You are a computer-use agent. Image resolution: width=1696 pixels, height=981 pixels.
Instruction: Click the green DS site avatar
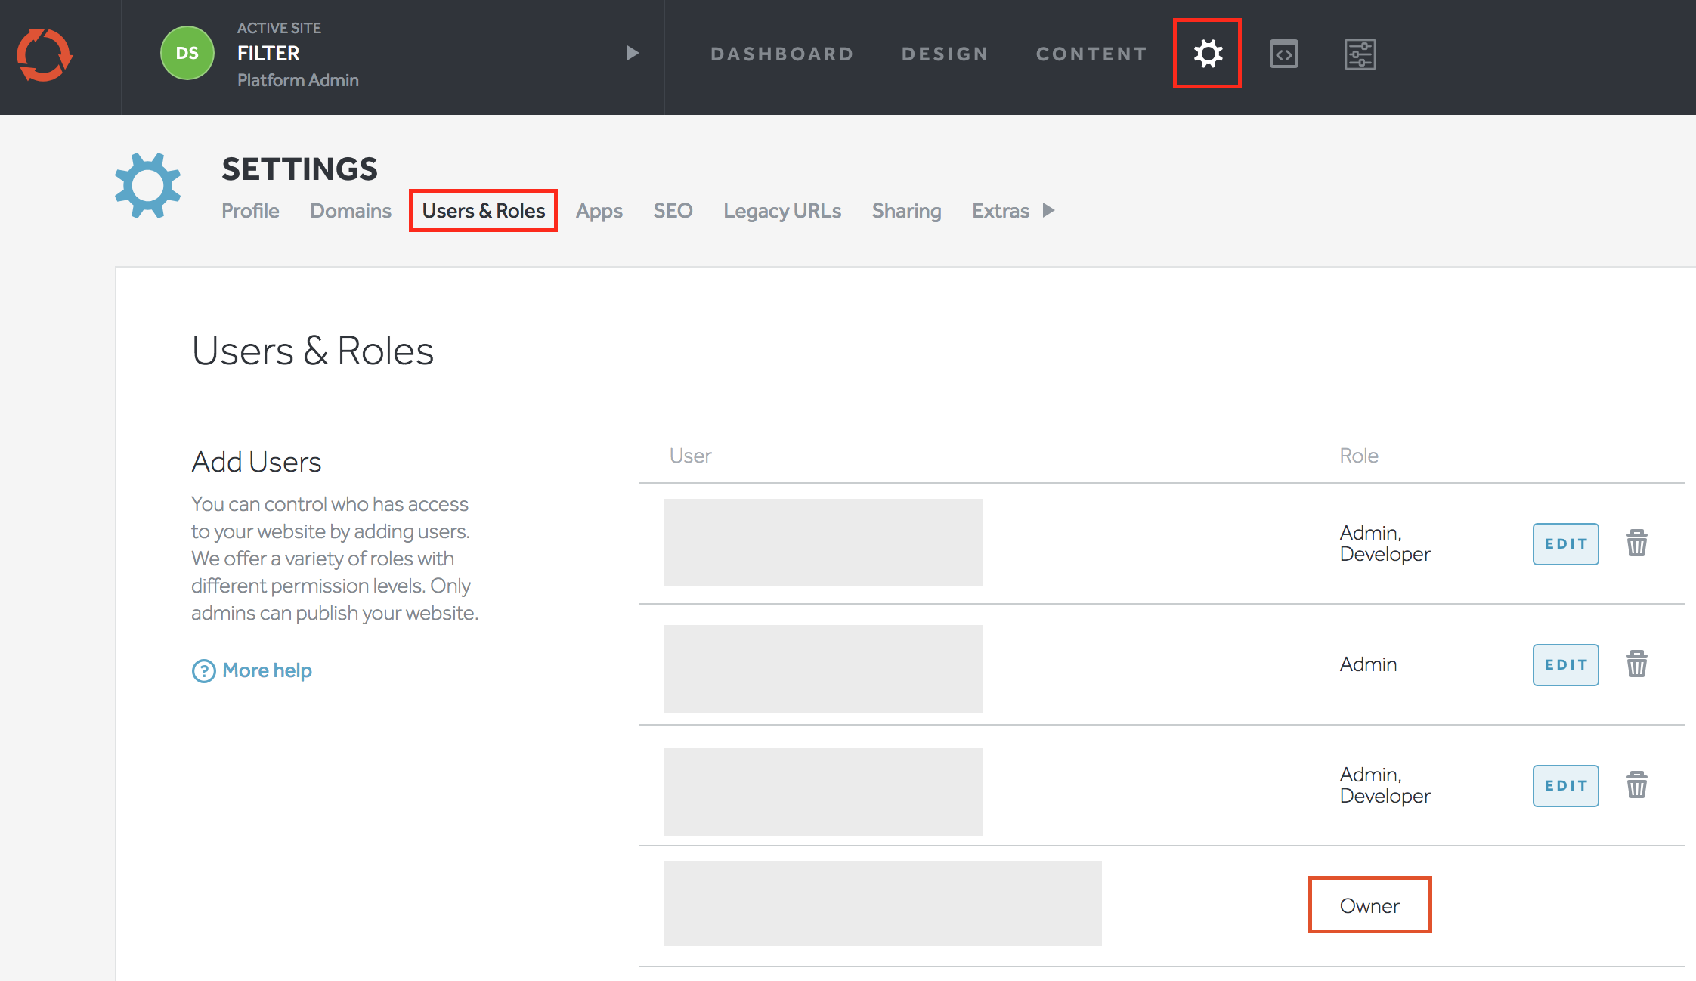click(x=187, y=53)
